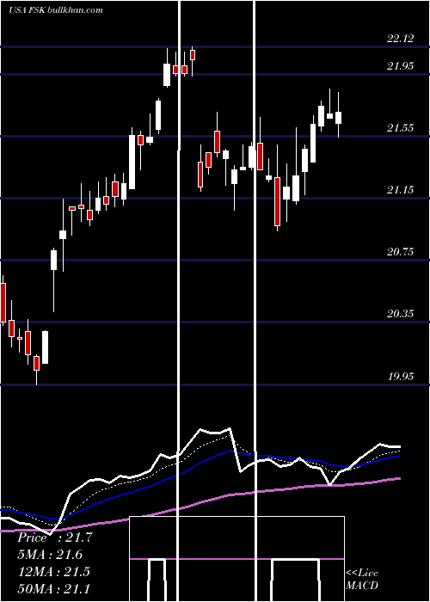
Task: Click the 20.35 price level label
Action: 401,314
